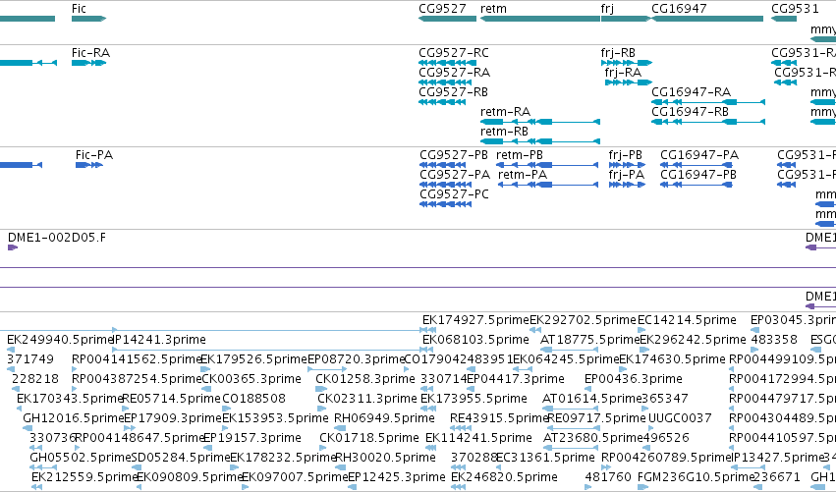Open EK174927.5prime feature
This screenshot has height=492, width=836.
[475, 320]
